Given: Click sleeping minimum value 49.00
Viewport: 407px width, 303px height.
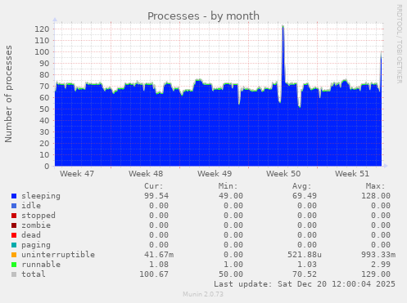Looking at the screenshot, I should click(x=231, y=196).
